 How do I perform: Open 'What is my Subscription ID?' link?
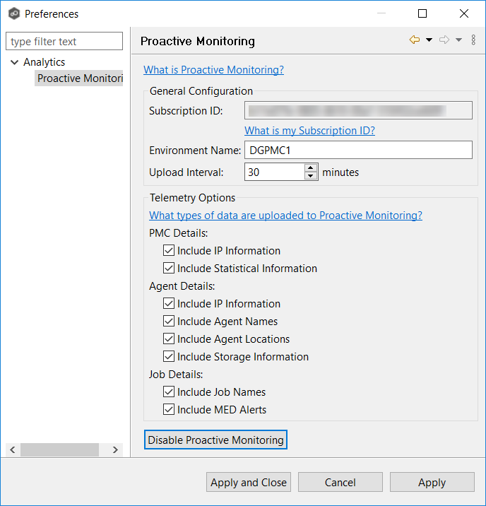tap(309, 131)
